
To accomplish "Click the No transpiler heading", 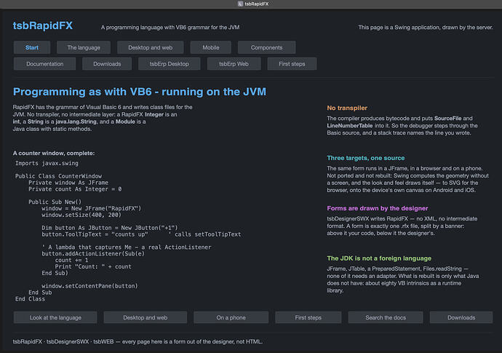I will click(x=347, y=108).
